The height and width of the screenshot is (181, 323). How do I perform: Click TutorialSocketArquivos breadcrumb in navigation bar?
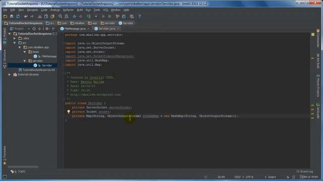23,23
